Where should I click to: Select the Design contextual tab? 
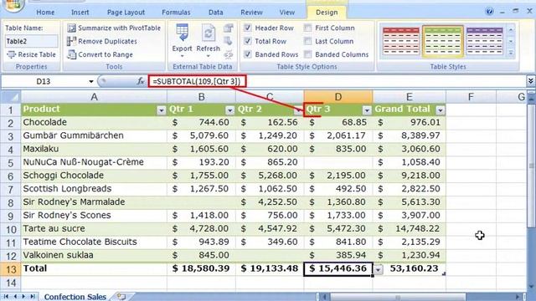[327, 13]
